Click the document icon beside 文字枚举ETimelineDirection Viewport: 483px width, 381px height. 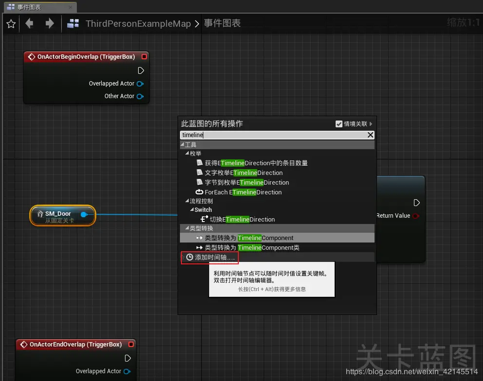click(x=199, y=173)
